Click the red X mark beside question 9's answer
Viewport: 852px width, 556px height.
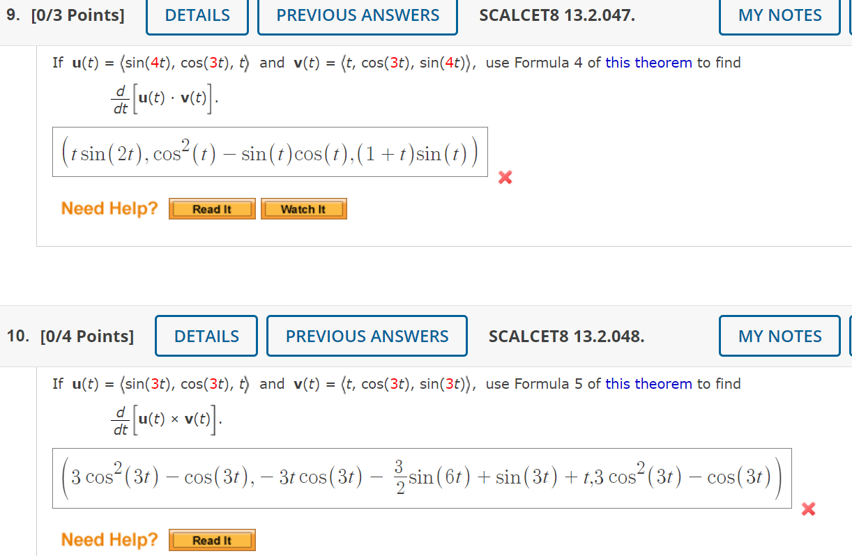504,178
